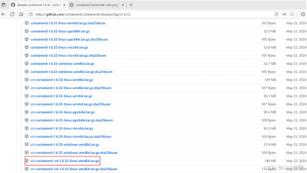Image resolution: width=307 pixels, height=173 pixels.
Task: Download cri-containerd-1.6.32-linux-amd64.tar.gz
Action: pos(62,80)
